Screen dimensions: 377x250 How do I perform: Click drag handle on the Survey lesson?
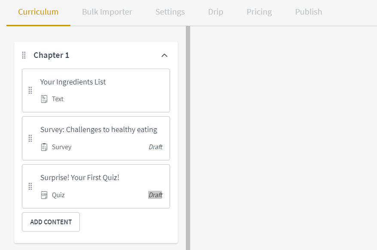30,139
